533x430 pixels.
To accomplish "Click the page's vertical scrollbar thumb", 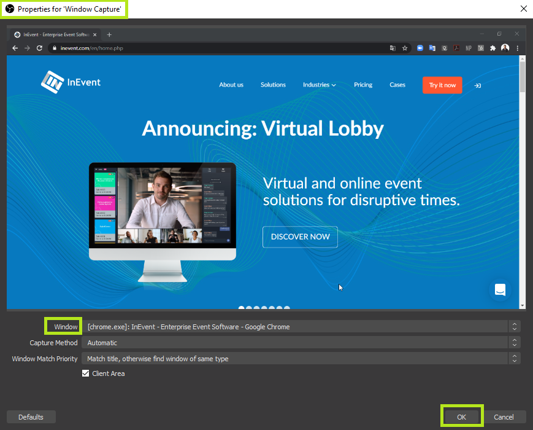I will 523,77.
